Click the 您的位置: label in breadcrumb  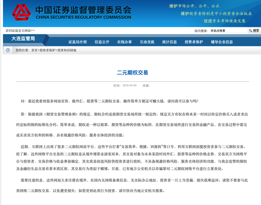click(x=22, y=50)
